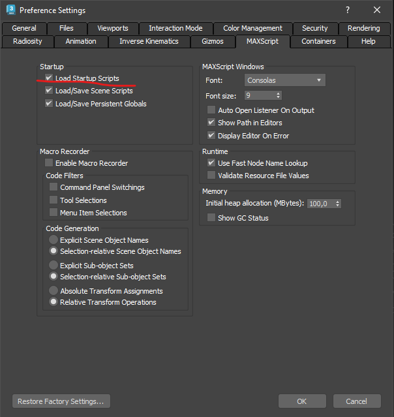394x417 pixels.
Task: Click Restore Factory Settings button
Action: [x=61, y=401]
